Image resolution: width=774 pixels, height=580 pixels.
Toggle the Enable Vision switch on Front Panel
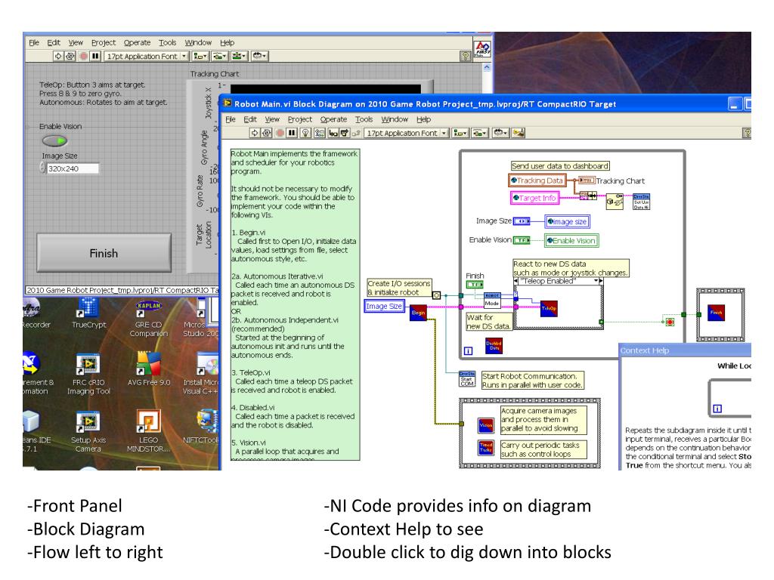(54, 141)
